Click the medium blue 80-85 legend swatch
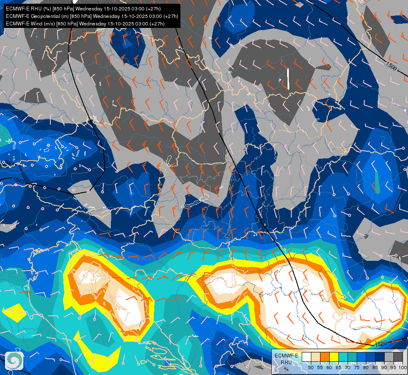Screen dimensions: 408x375 pyautogui.click(x=371, y=357)
